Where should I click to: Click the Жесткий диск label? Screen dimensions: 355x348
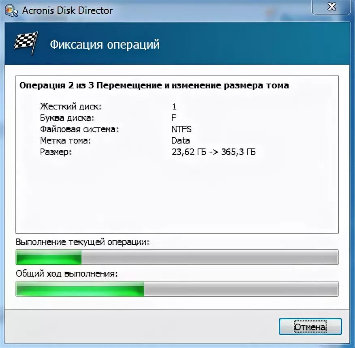[x=71, y=106]
